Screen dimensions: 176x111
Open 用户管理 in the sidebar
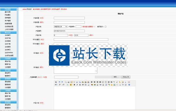pyautogui.click(x=8, y=21)
